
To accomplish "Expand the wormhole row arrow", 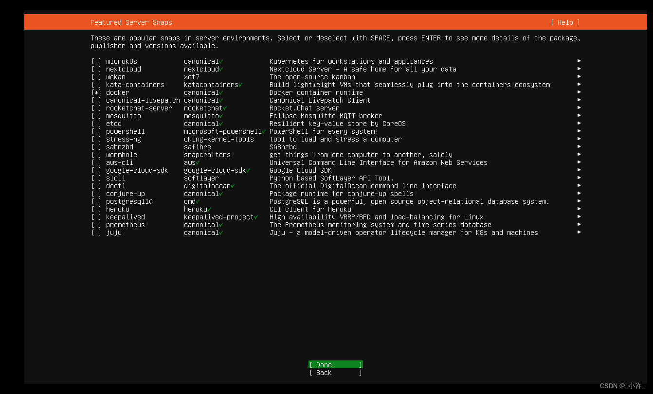I will [579, 155].
